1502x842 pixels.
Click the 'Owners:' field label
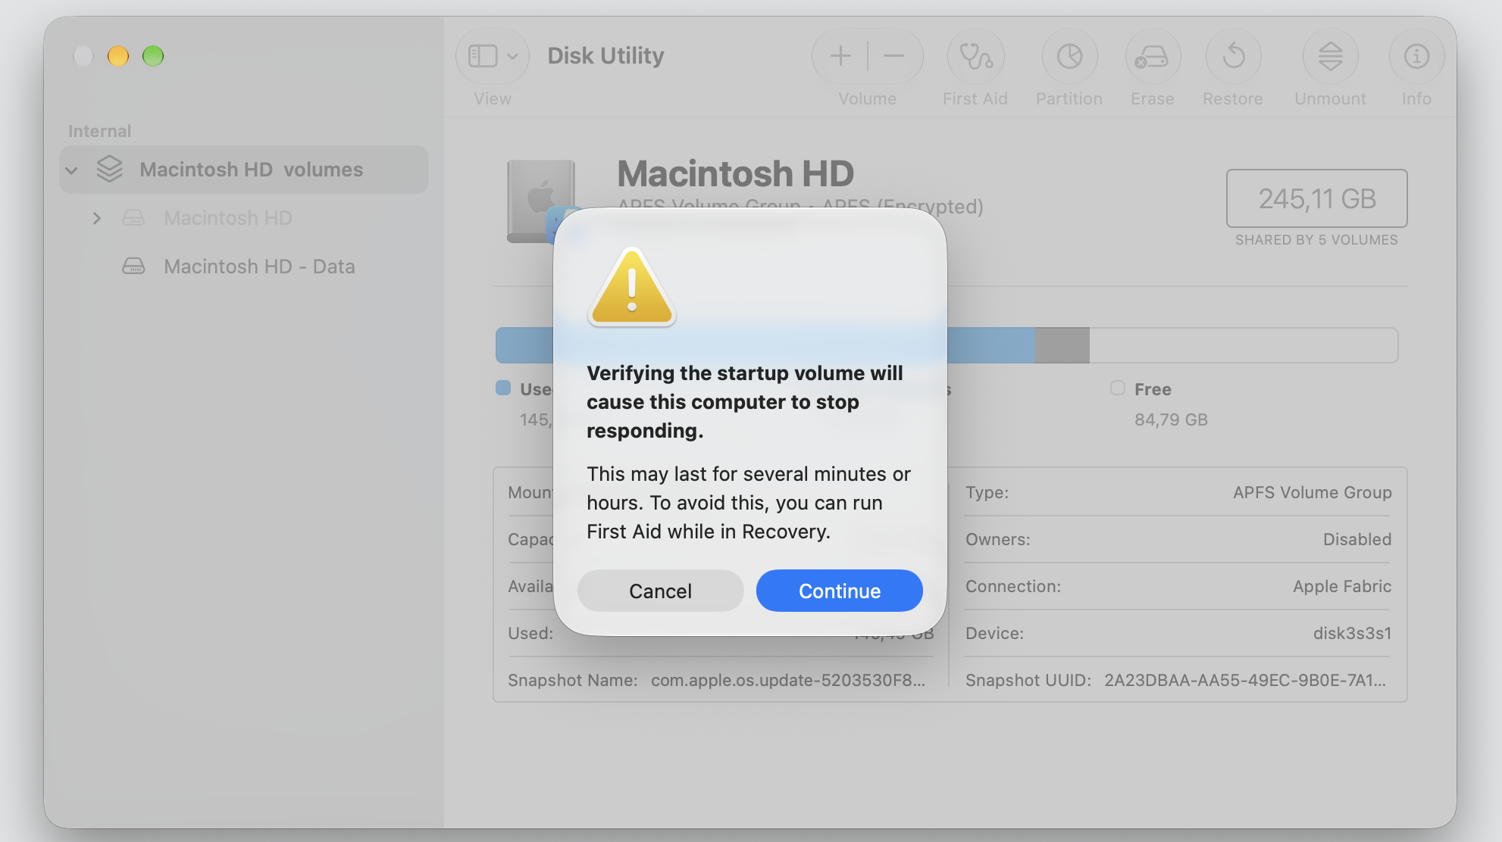coord(997,539)
